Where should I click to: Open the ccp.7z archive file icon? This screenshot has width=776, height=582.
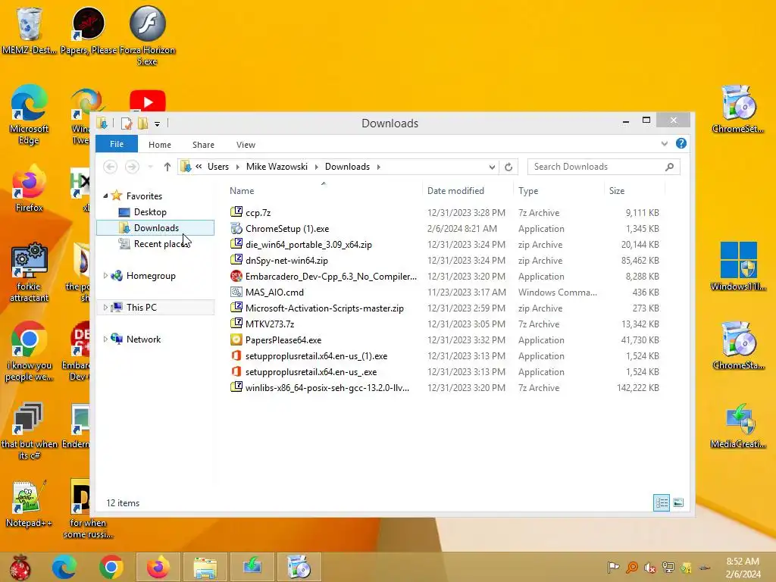click(236, 212)
